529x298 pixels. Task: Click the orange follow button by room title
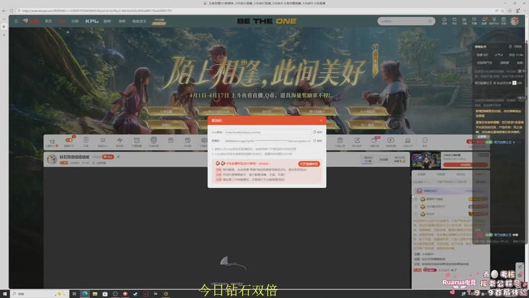coord(108,157)
